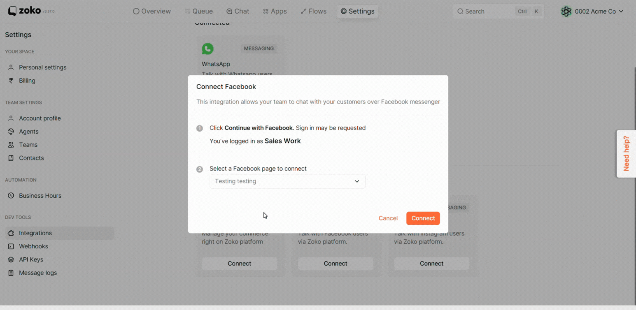This screenshot has width=636, height=310.
Task: Click the Overview circle icon in top nav
Action: [x=136, y=11]
